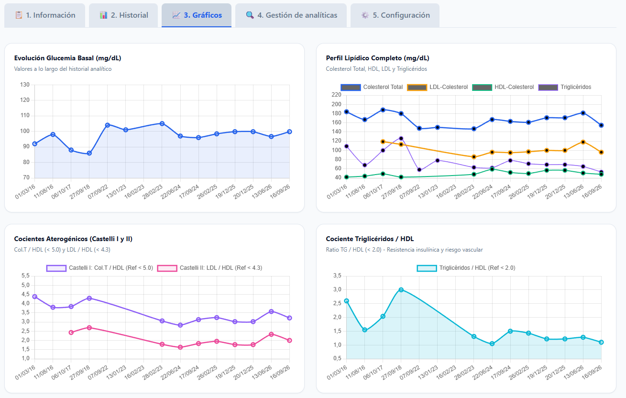The height and width of the screenshot is (398, 626).
Task: Click Glucemia Basal data point at 01/03/16
Action: point(34,144)
